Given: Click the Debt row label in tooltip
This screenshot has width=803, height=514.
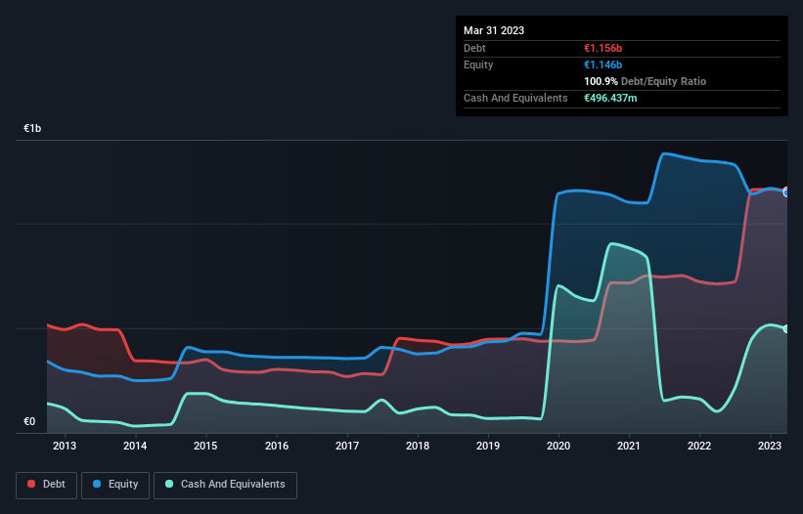Looking at the screenshot, I should point(474,48).
